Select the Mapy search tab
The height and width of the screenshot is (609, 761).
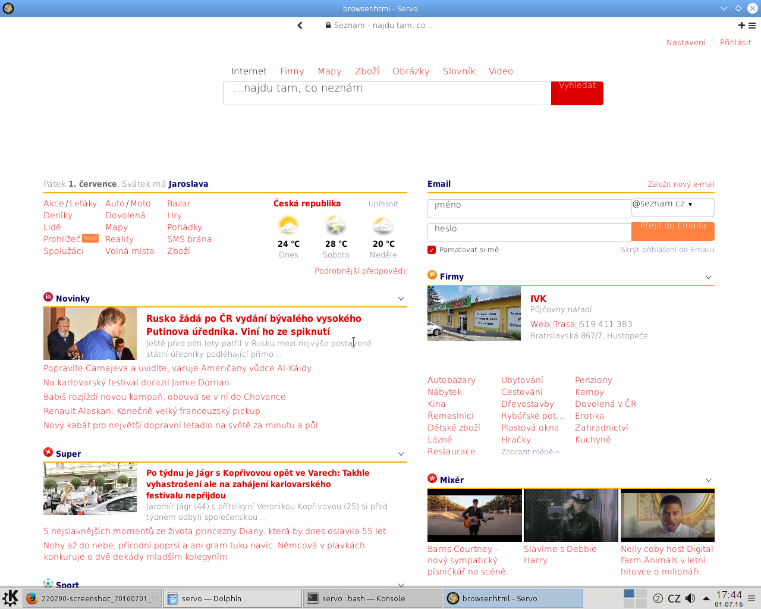329,71
